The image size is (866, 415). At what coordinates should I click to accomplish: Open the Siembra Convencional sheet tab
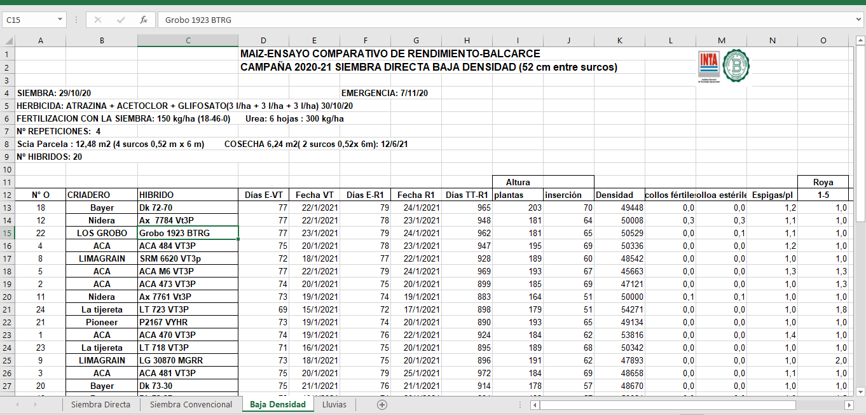tap(191, 405)
